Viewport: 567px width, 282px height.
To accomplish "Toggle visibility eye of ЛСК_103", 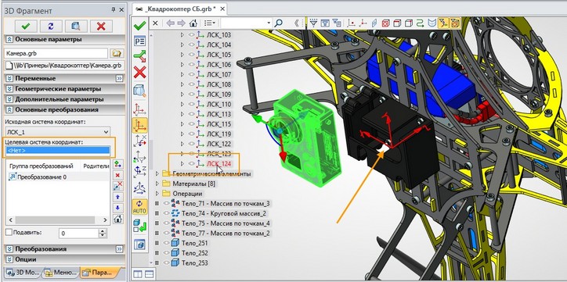I will [192, 35].
